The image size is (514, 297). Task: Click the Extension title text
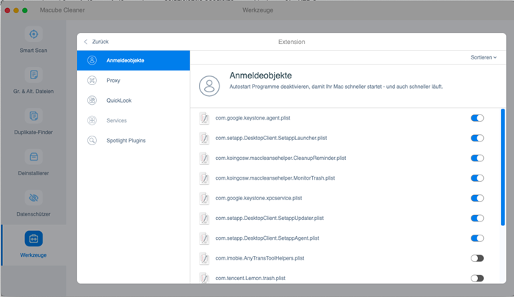coord(292,42)
